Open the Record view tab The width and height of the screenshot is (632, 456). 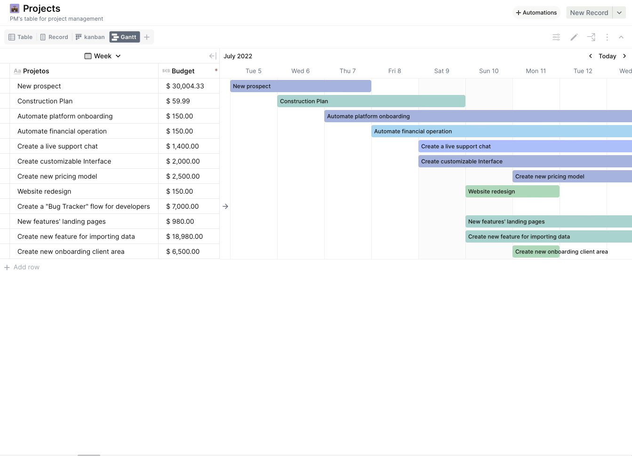tap(54, 37)
